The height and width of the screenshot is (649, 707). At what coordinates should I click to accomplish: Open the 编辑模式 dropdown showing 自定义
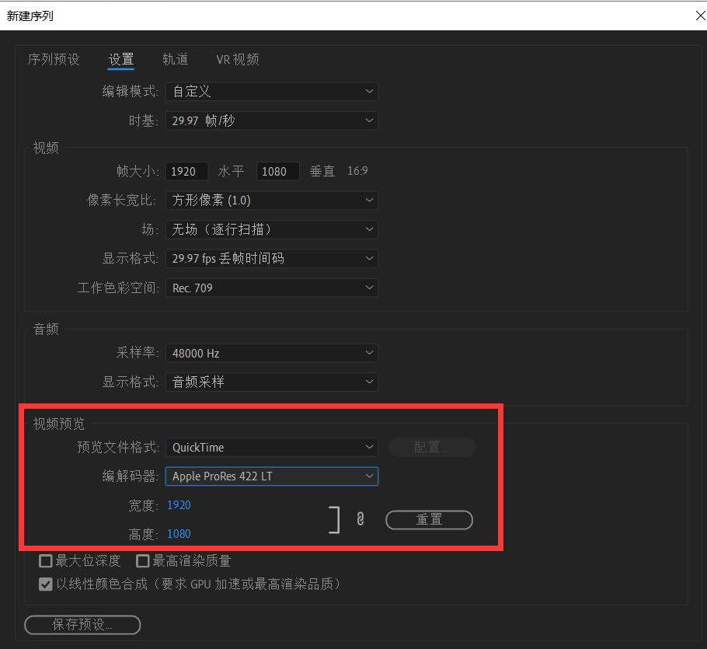[272, 91]
